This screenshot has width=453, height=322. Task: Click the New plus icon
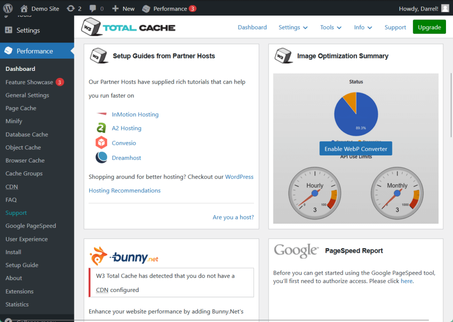click(115, 8)
